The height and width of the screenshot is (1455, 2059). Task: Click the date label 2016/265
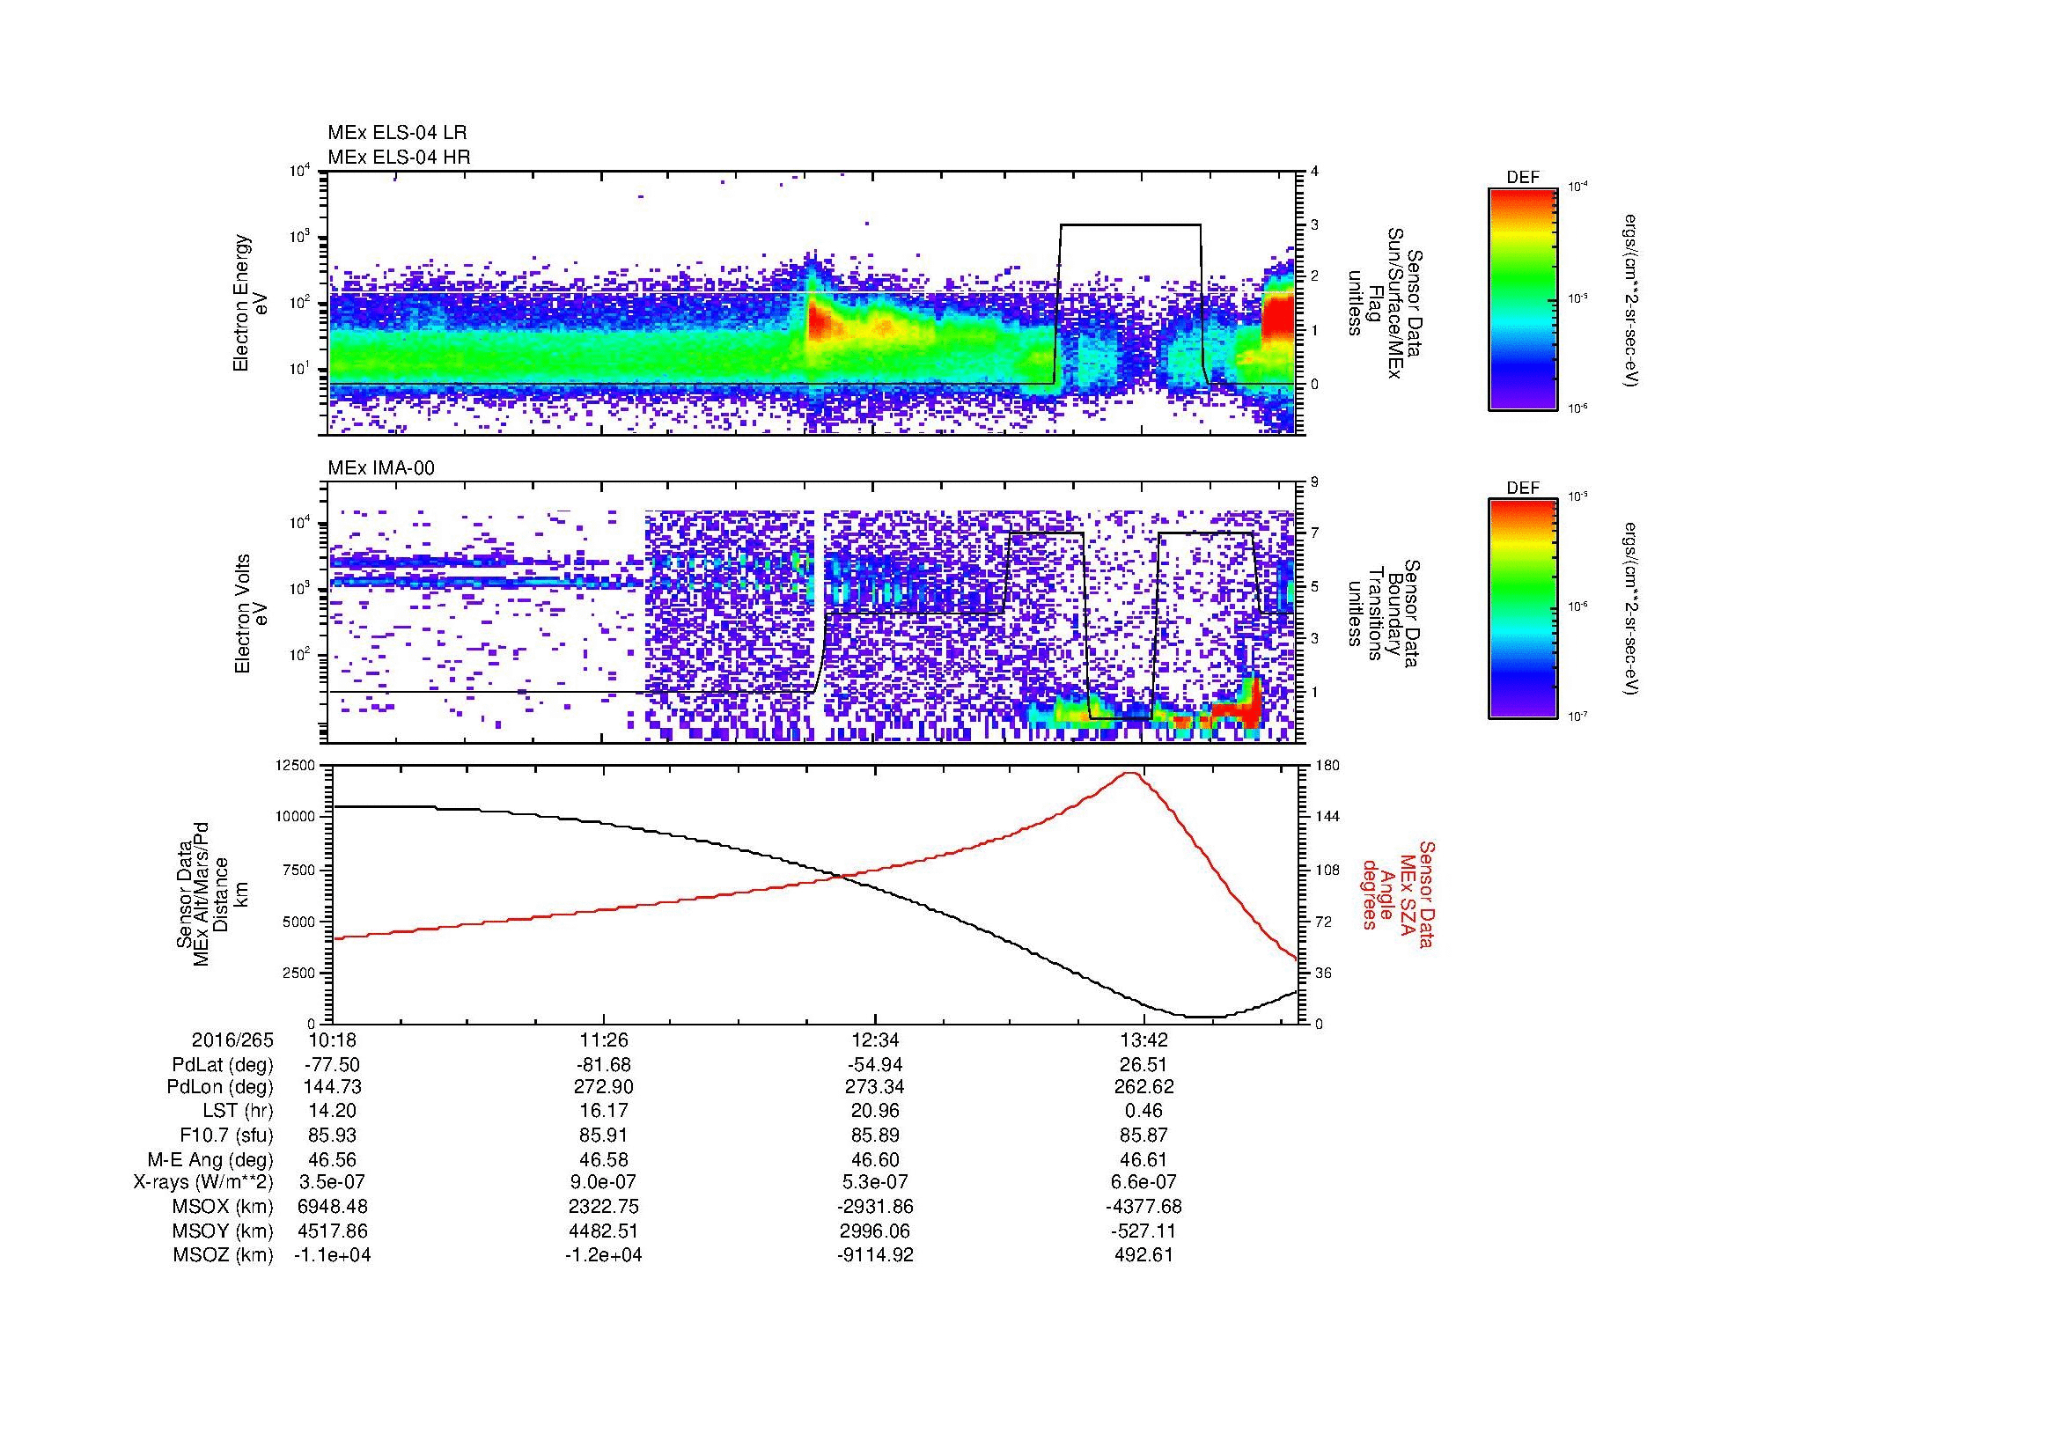click(x=232, y=1040)
